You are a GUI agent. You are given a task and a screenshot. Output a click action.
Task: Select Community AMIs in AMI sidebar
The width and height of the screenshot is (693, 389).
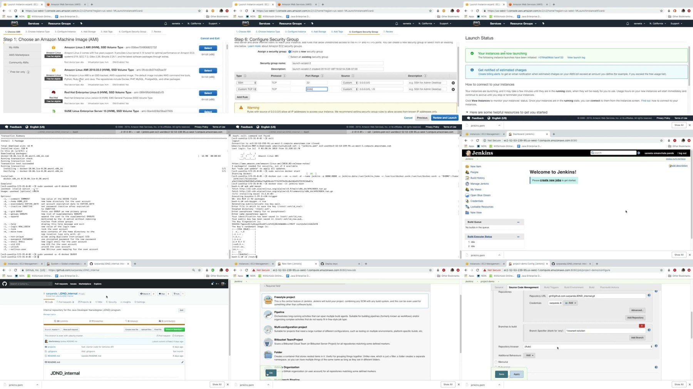19,62
